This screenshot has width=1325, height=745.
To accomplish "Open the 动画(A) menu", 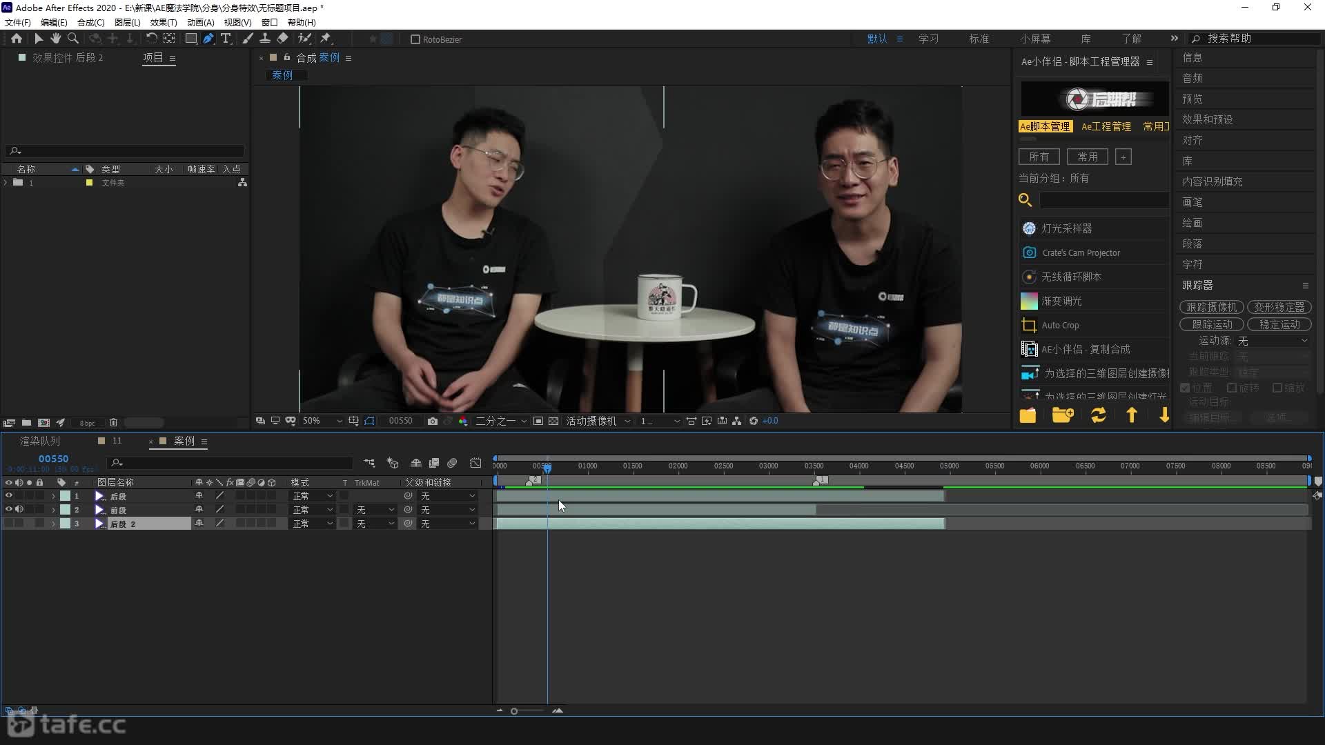I will [x=200, y=22].
